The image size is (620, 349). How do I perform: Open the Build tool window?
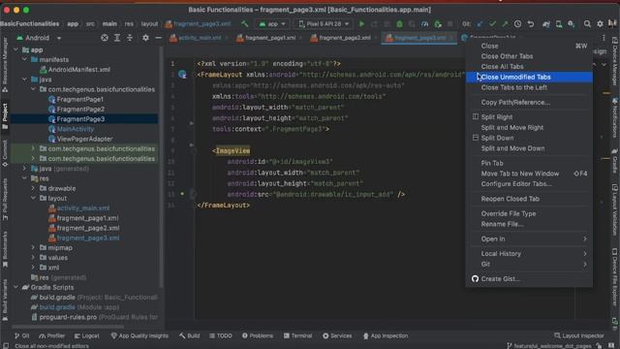click(189, 335)
